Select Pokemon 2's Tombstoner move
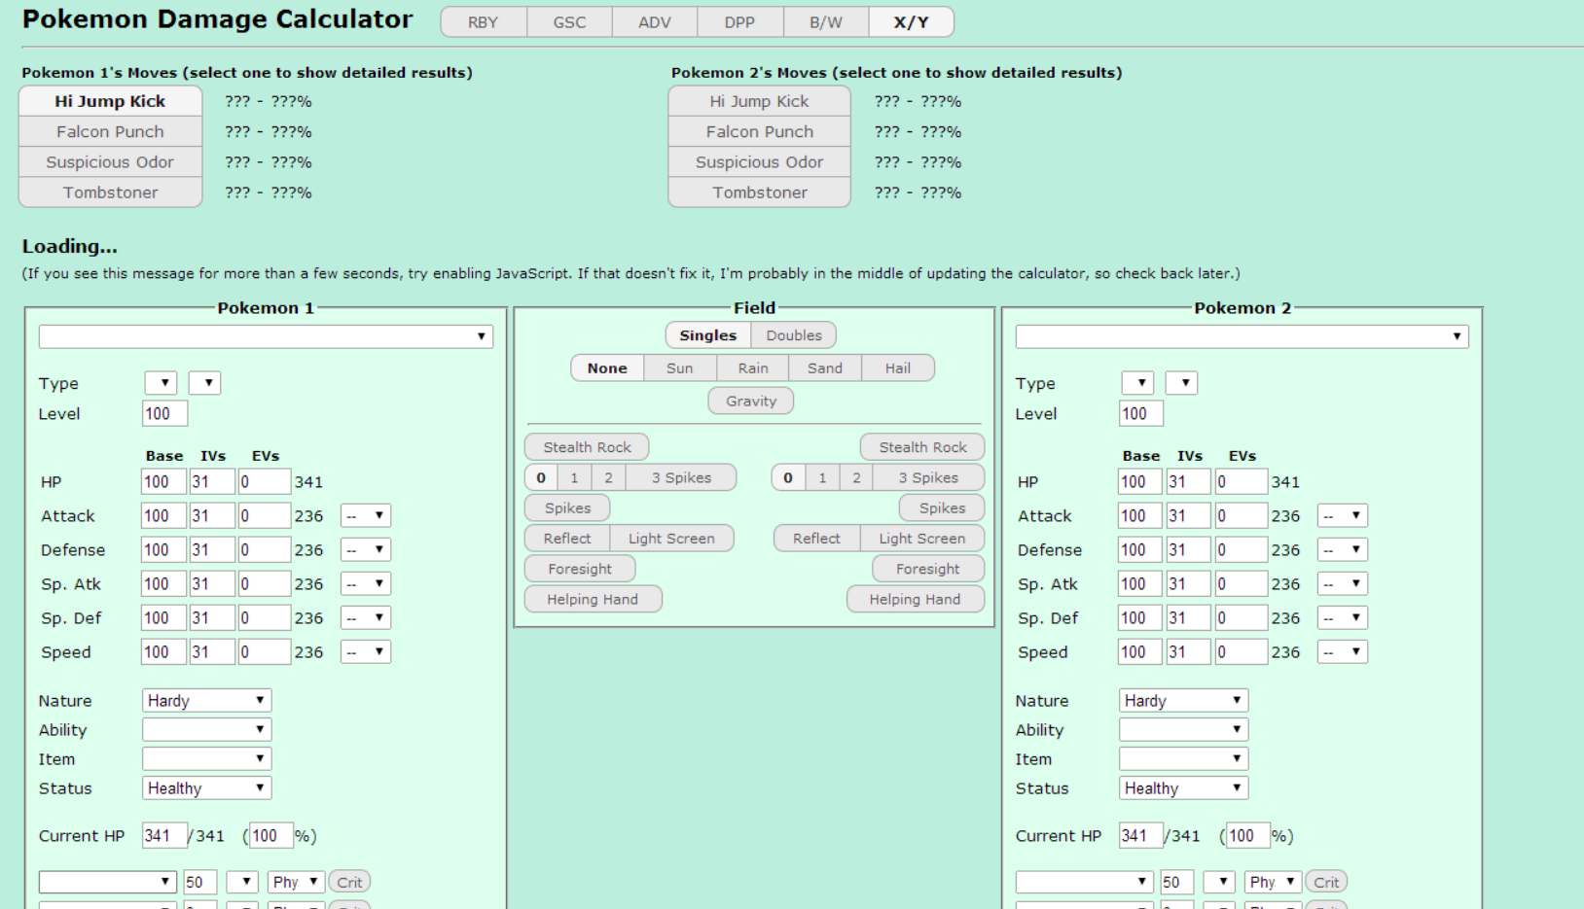1584x909 pixels. tap(759, 192)
